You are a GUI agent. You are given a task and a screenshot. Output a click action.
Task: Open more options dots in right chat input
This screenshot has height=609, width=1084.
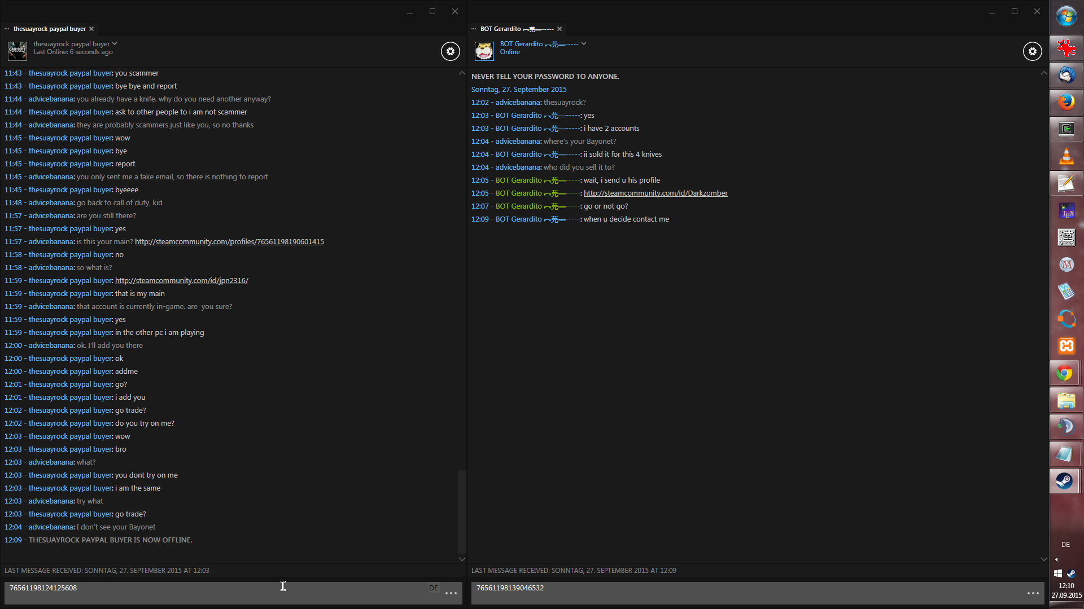(x=1033, y=593)
